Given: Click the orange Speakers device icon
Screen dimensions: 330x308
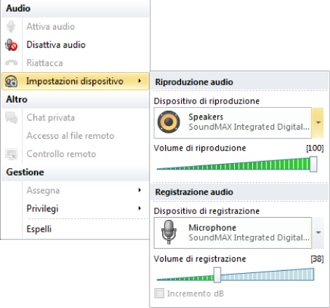Looking at the screenshot, I should [169, 122].
